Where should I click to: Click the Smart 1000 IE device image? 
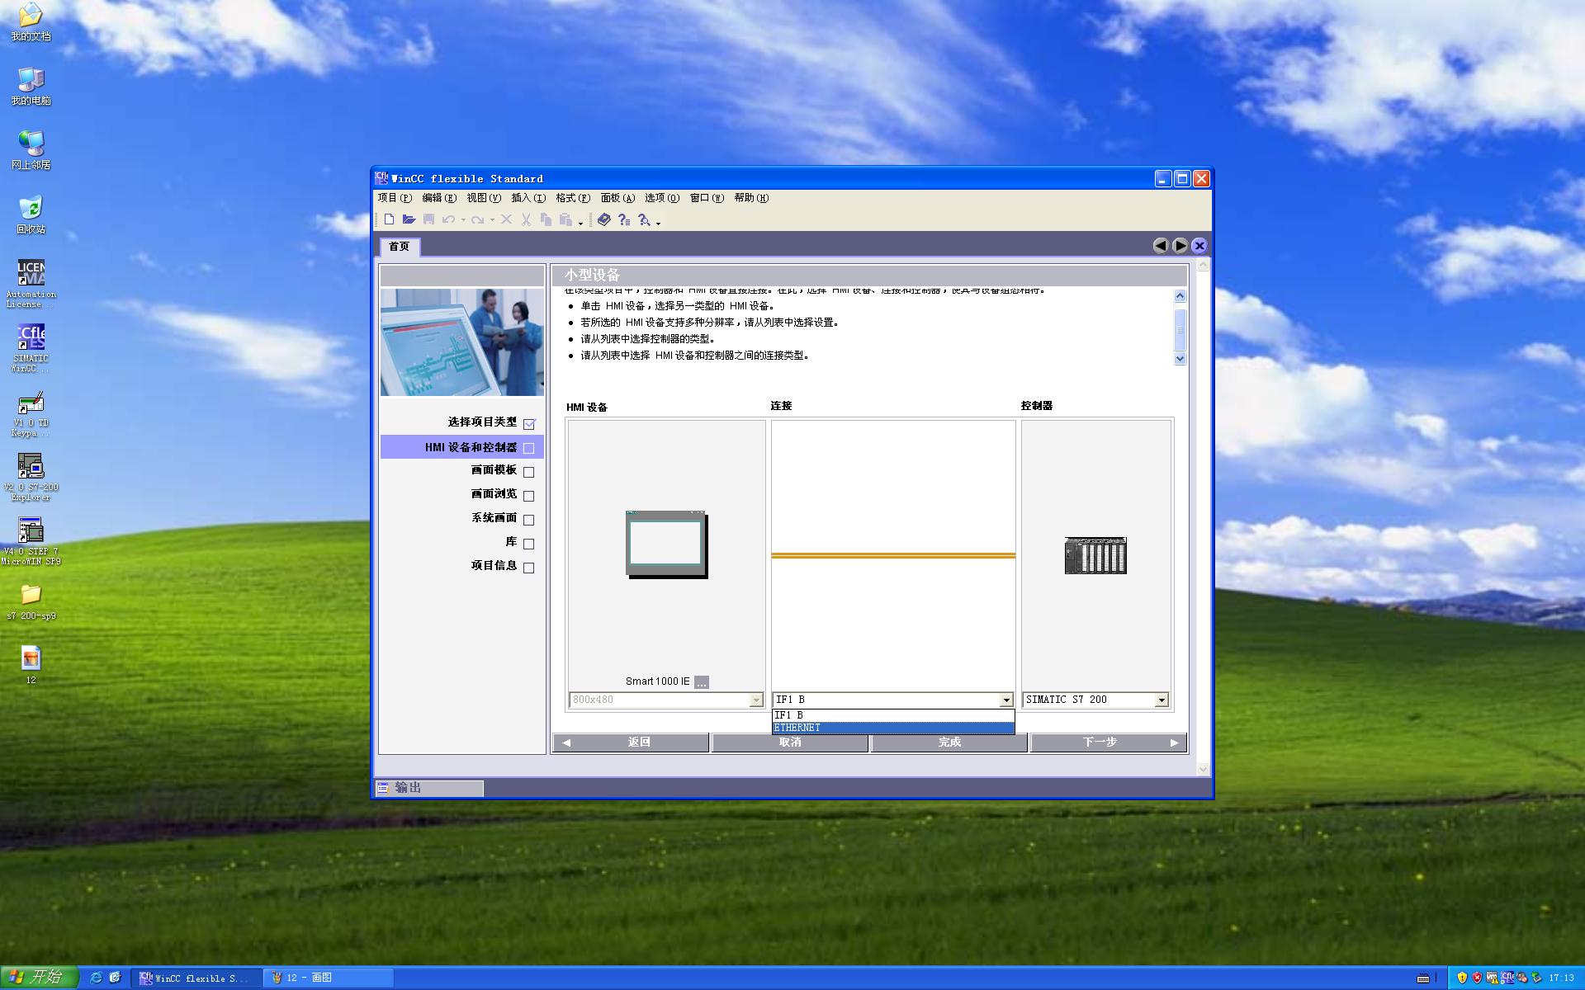click(666, 544)
